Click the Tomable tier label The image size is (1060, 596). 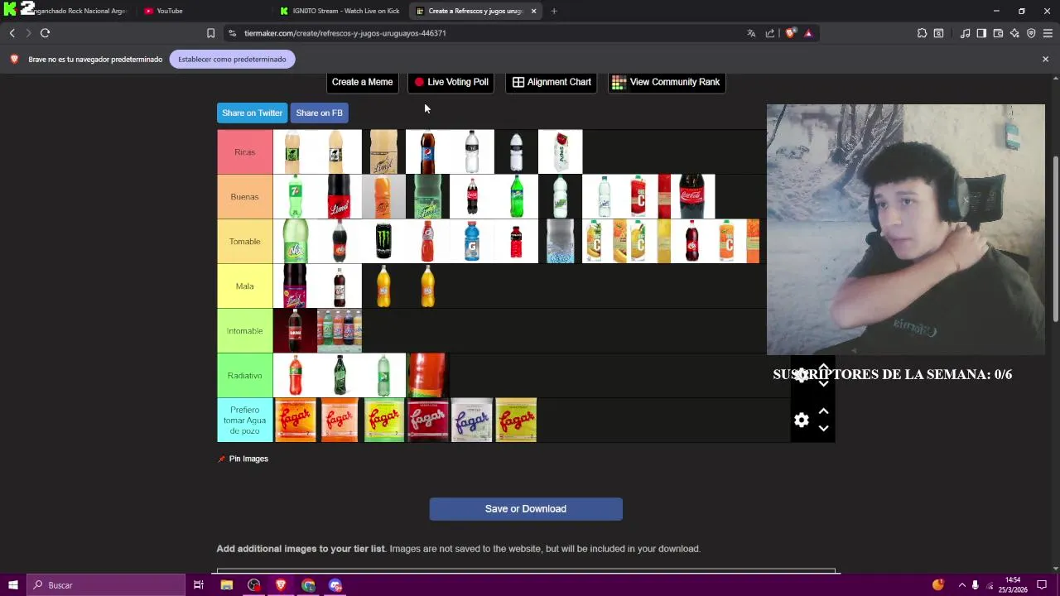(x=244, y=242)
